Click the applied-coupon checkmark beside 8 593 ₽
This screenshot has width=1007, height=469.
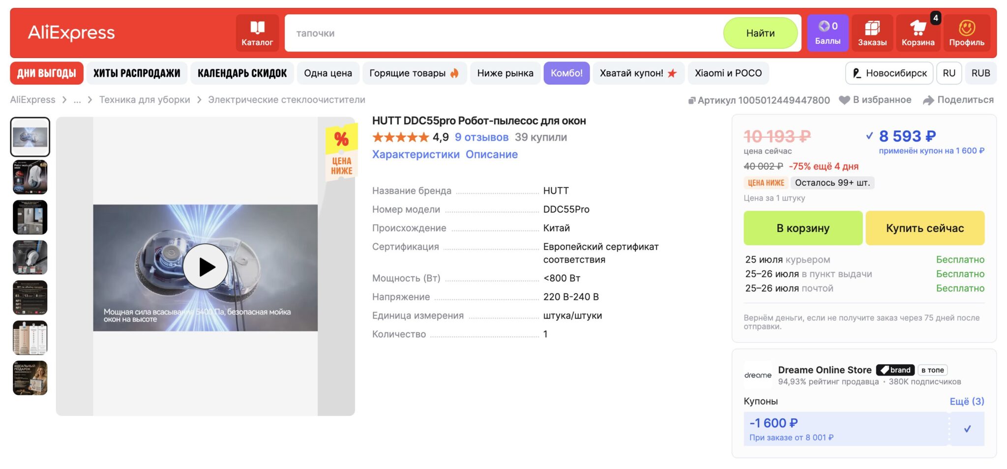point(869,136)
